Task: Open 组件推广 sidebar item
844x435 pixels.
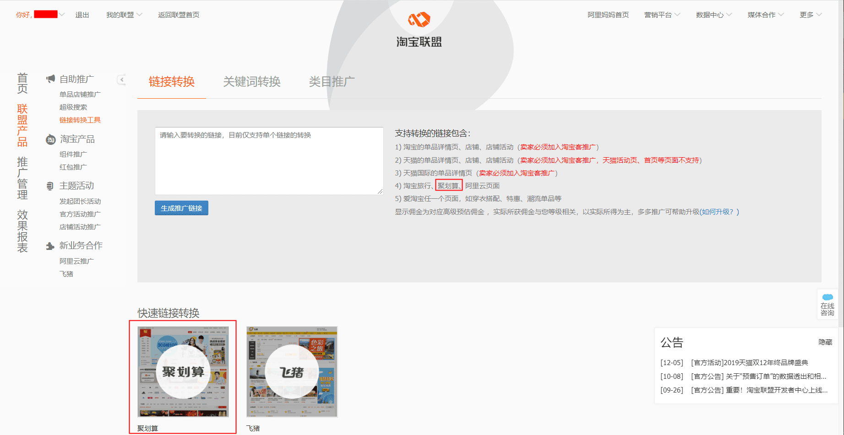Action: 73,154
